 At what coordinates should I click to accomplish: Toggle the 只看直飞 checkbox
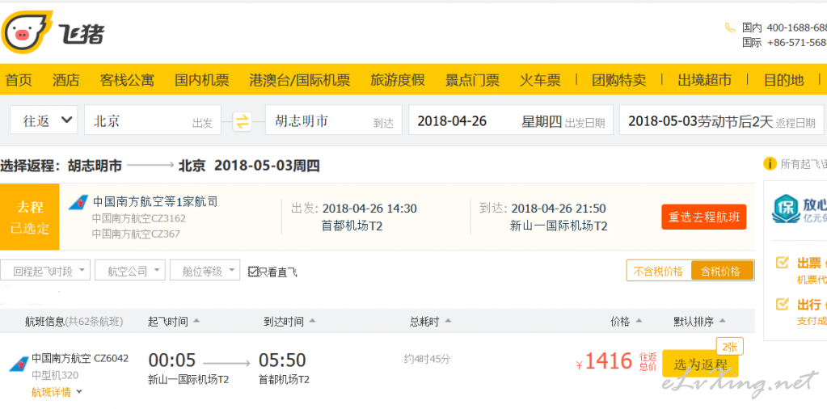(x=253, y=272)
